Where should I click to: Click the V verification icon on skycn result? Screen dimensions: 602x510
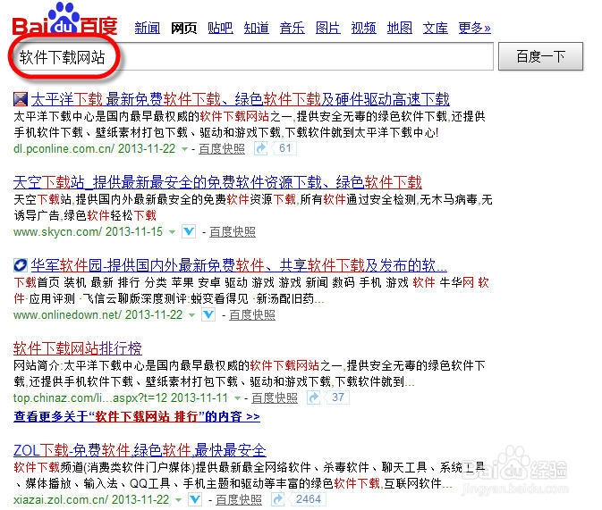[189, 231]
